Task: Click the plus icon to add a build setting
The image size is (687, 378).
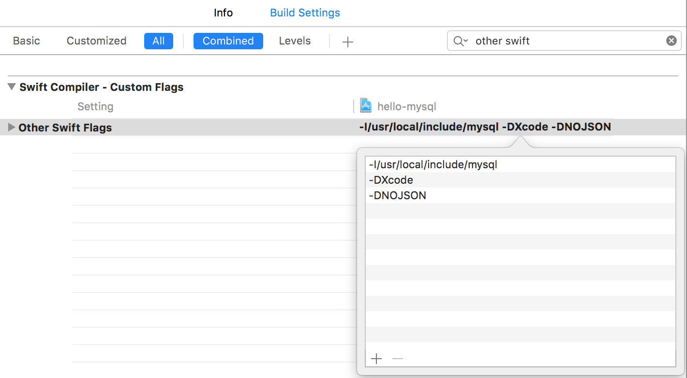Action: tap(347, 42)
